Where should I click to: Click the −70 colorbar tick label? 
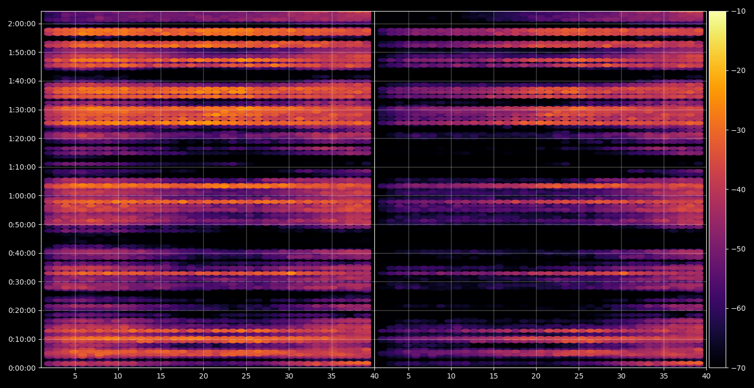coord(738,368)
